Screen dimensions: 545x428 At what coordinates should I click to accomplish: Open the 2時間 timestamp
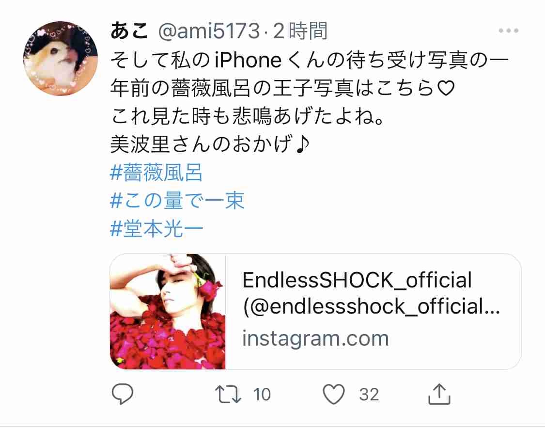(x=300, y=31)
